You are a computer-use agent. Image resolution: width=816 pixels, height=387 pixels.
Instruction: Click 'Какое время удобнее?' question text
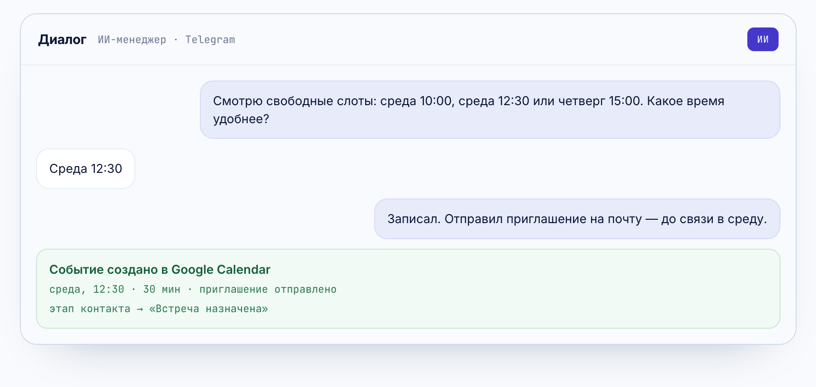point(469,110)
